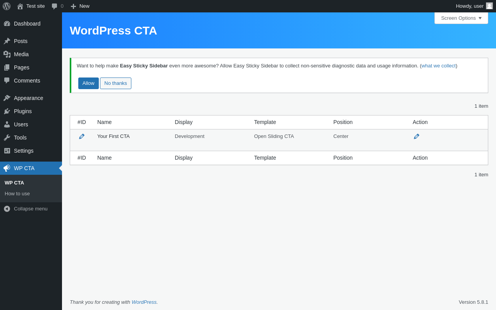Collapse the admin sidebar menu
The height and width of the screenshot is (310, 496).
pyautogui.click(x=26, y=209)
